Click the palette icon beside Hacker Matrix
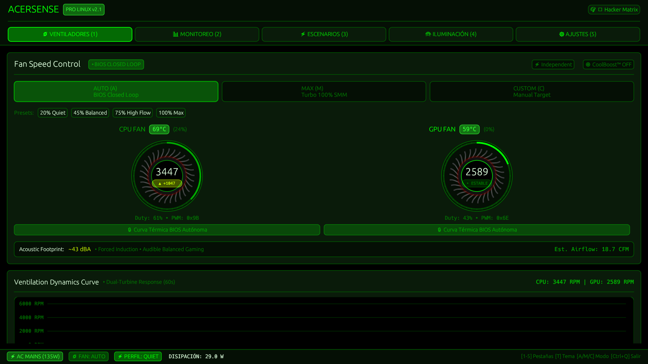The height and width of the screenshot is (364, 648). coord(593,9)
